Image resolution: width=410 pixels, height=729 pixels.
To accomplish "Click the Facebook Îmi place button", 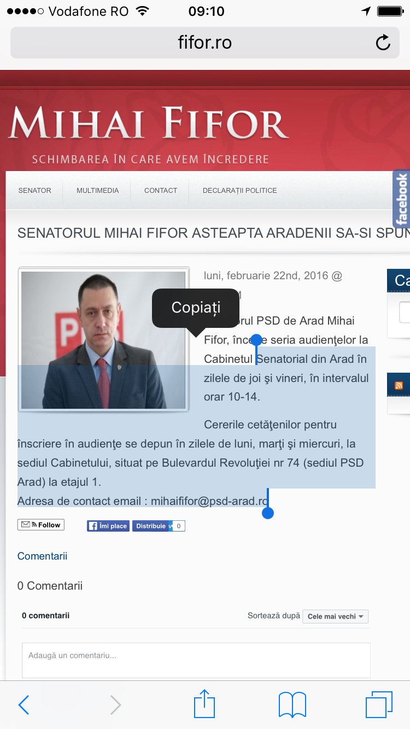I will click(x=108, y=526).
